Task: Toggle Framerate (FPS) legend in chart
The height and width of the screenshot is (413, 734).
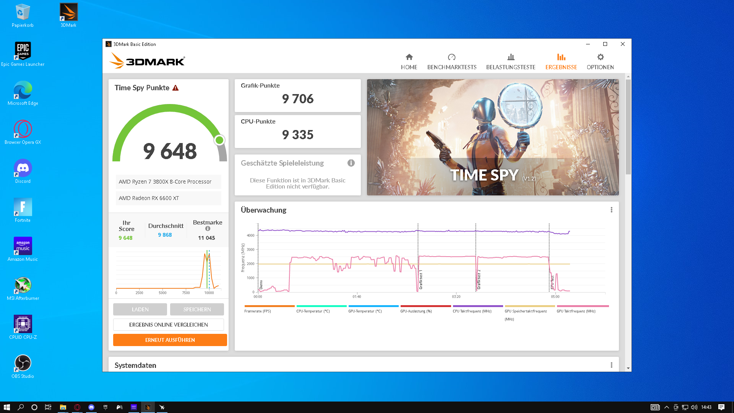Action: 258,311
